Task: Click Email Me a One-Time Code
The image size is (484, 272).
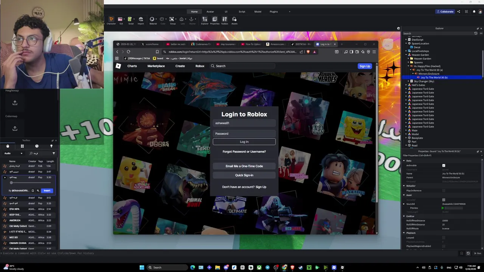Action: pos(244,166)
